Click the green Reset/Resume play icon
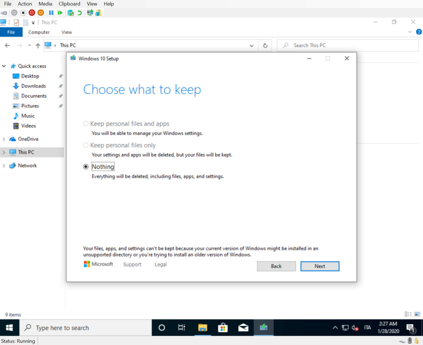Screen dimensions: 423x345 point(60,13)
